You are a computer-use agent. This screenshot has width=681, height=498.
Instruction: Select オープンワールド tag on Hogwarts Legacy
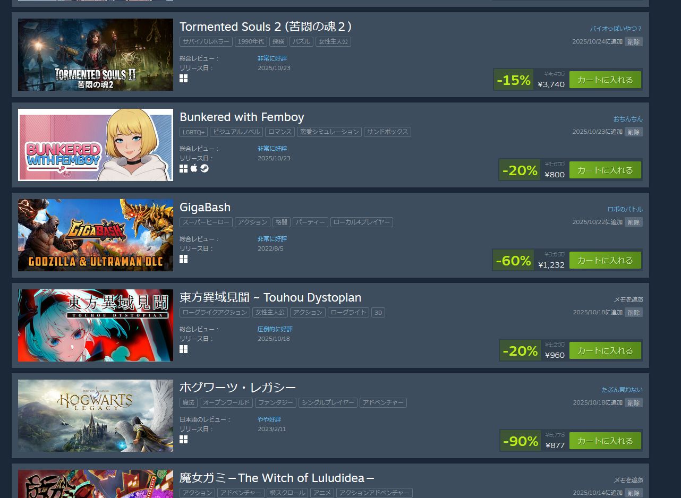click(x=226, y=402)
